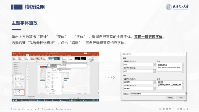
Task: Pick the first black variant thumbnail
Action: point(77,59)
